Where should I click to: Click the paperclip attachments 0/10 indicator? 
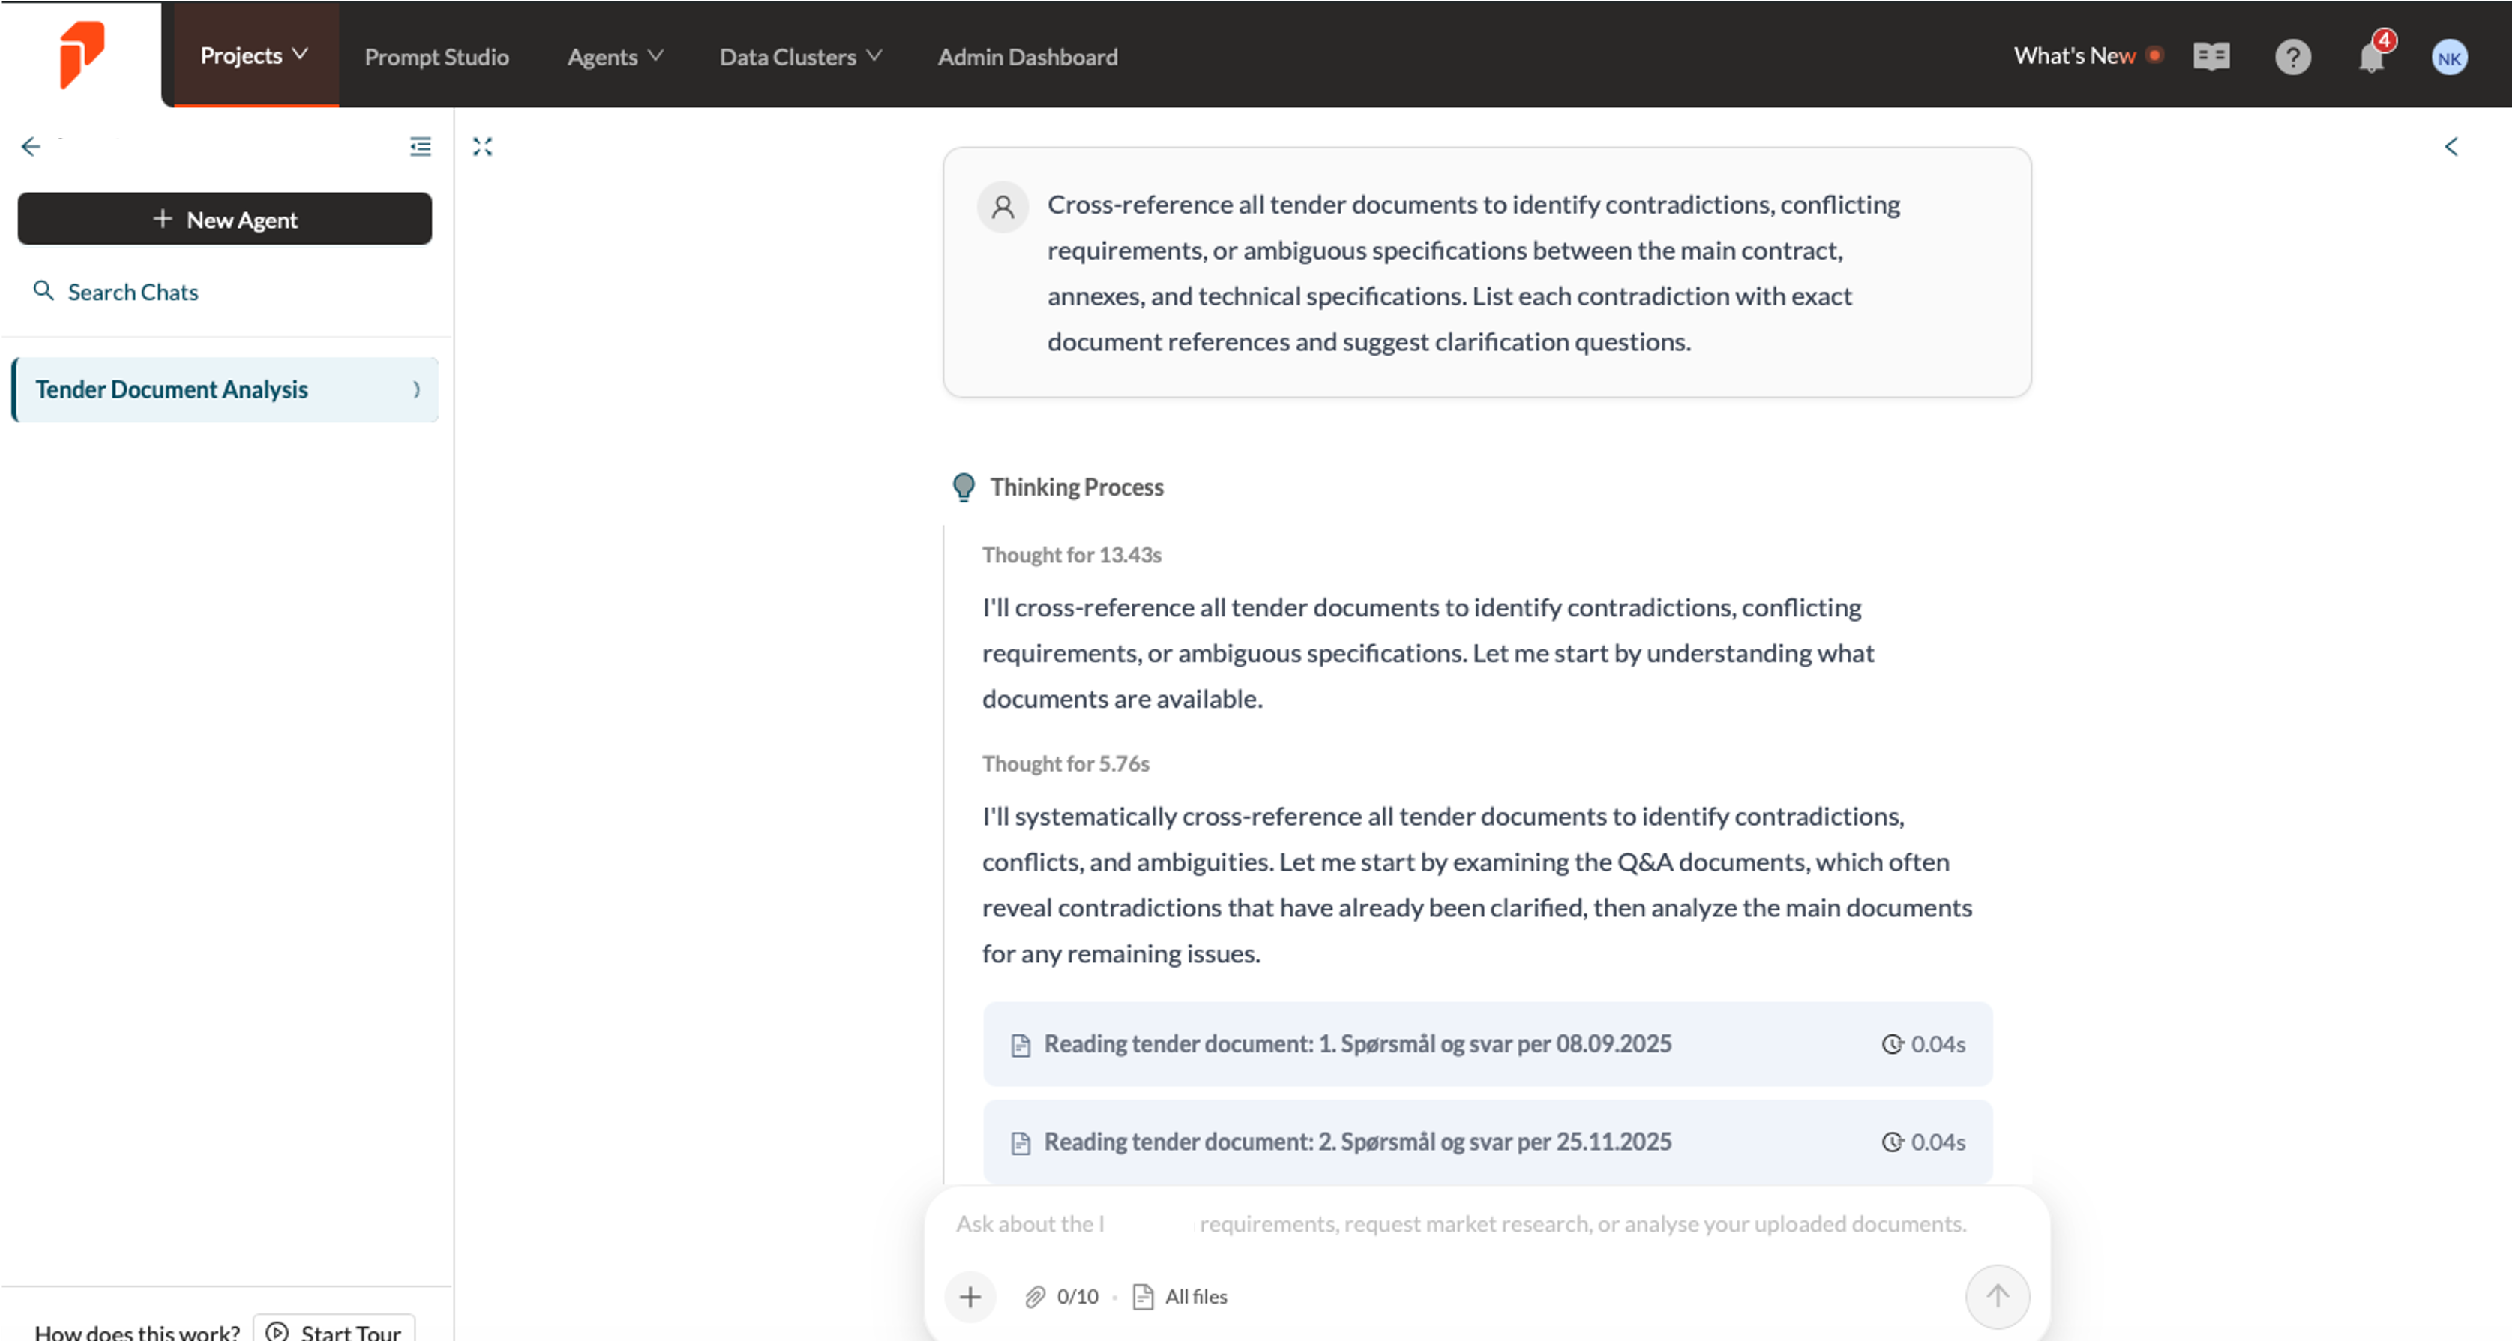point(1061,1296)
